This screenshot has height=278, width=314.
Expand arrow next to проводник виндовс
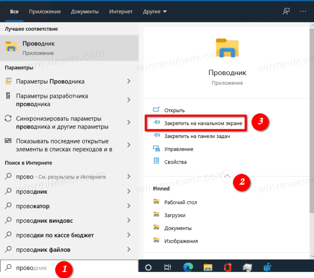[129, 220]
